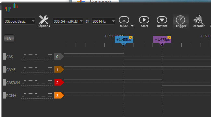The width and height of the screenshot is (211, 117).
Task: Set high level trigger for CASRAM
Action: tap(31, 82)
